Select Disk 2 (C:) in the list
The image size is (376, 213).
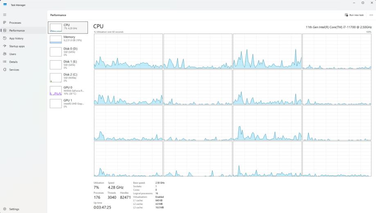[68, 77]
